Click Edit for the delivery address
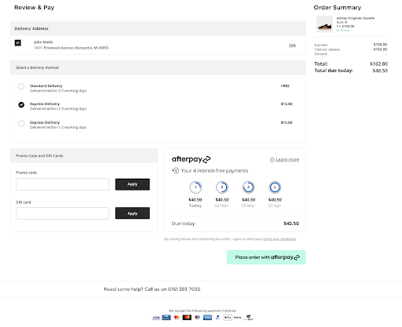402x327 pixels. [x=292, y=45]
